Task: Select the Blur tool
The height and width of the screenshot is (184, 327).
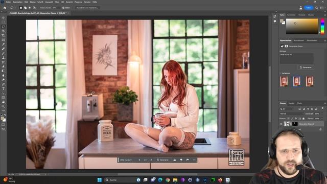Action: click(3, 75)
